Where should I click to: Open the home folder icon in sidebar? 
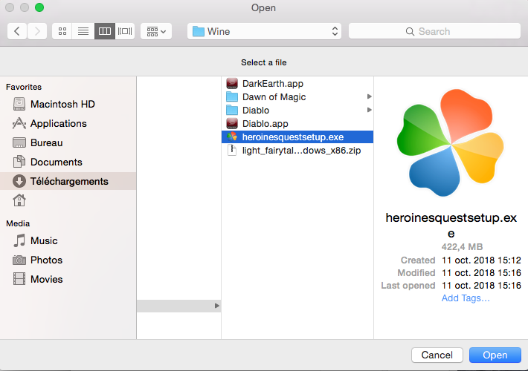19,200
